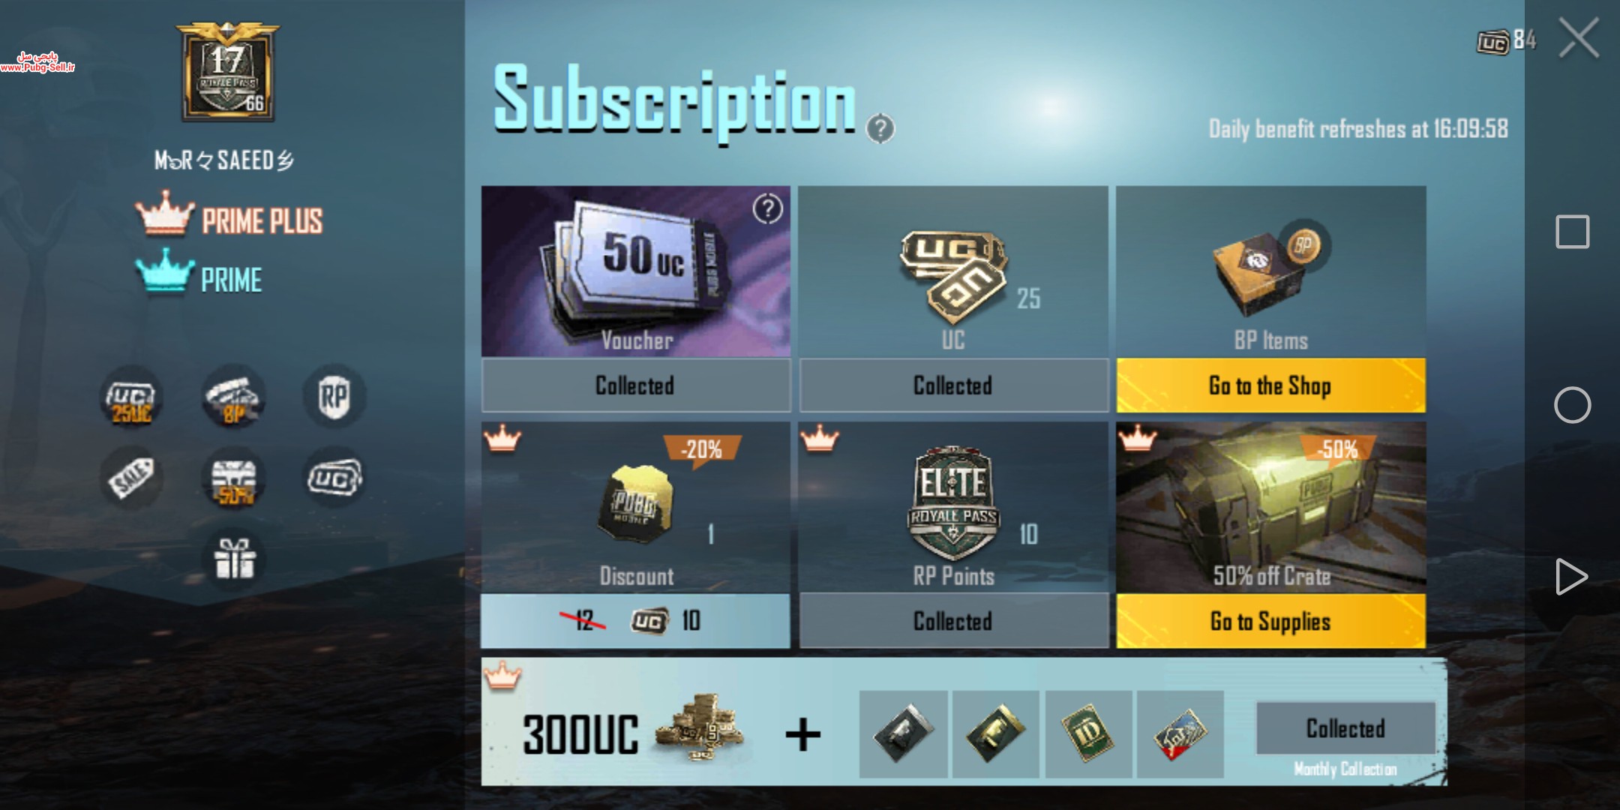Tap the RP shield benefit icon

point(334,396)
